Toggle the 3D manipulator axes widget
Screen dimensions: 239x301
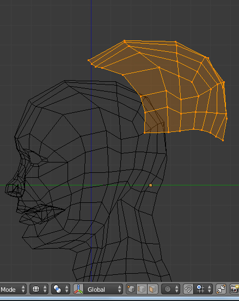78,289
